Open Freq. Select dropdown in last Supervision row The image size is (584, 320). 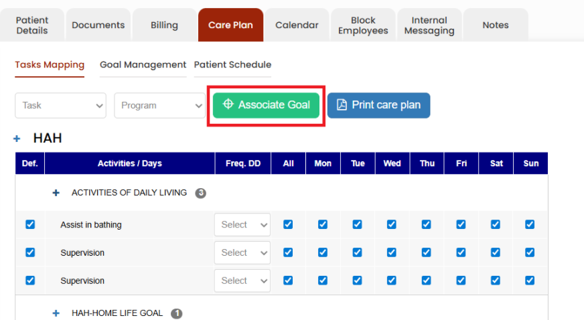tap(242, 281)
